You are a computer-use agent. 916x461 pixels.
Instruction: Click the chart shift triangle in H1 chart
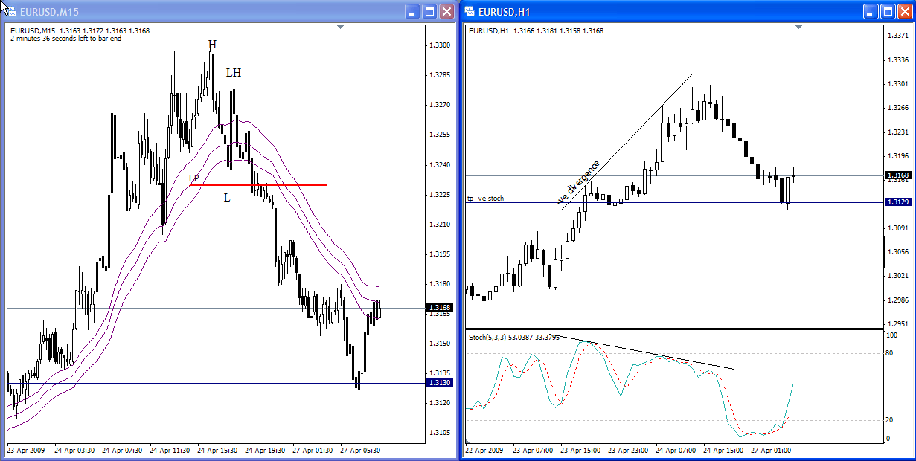pos(798,28)
